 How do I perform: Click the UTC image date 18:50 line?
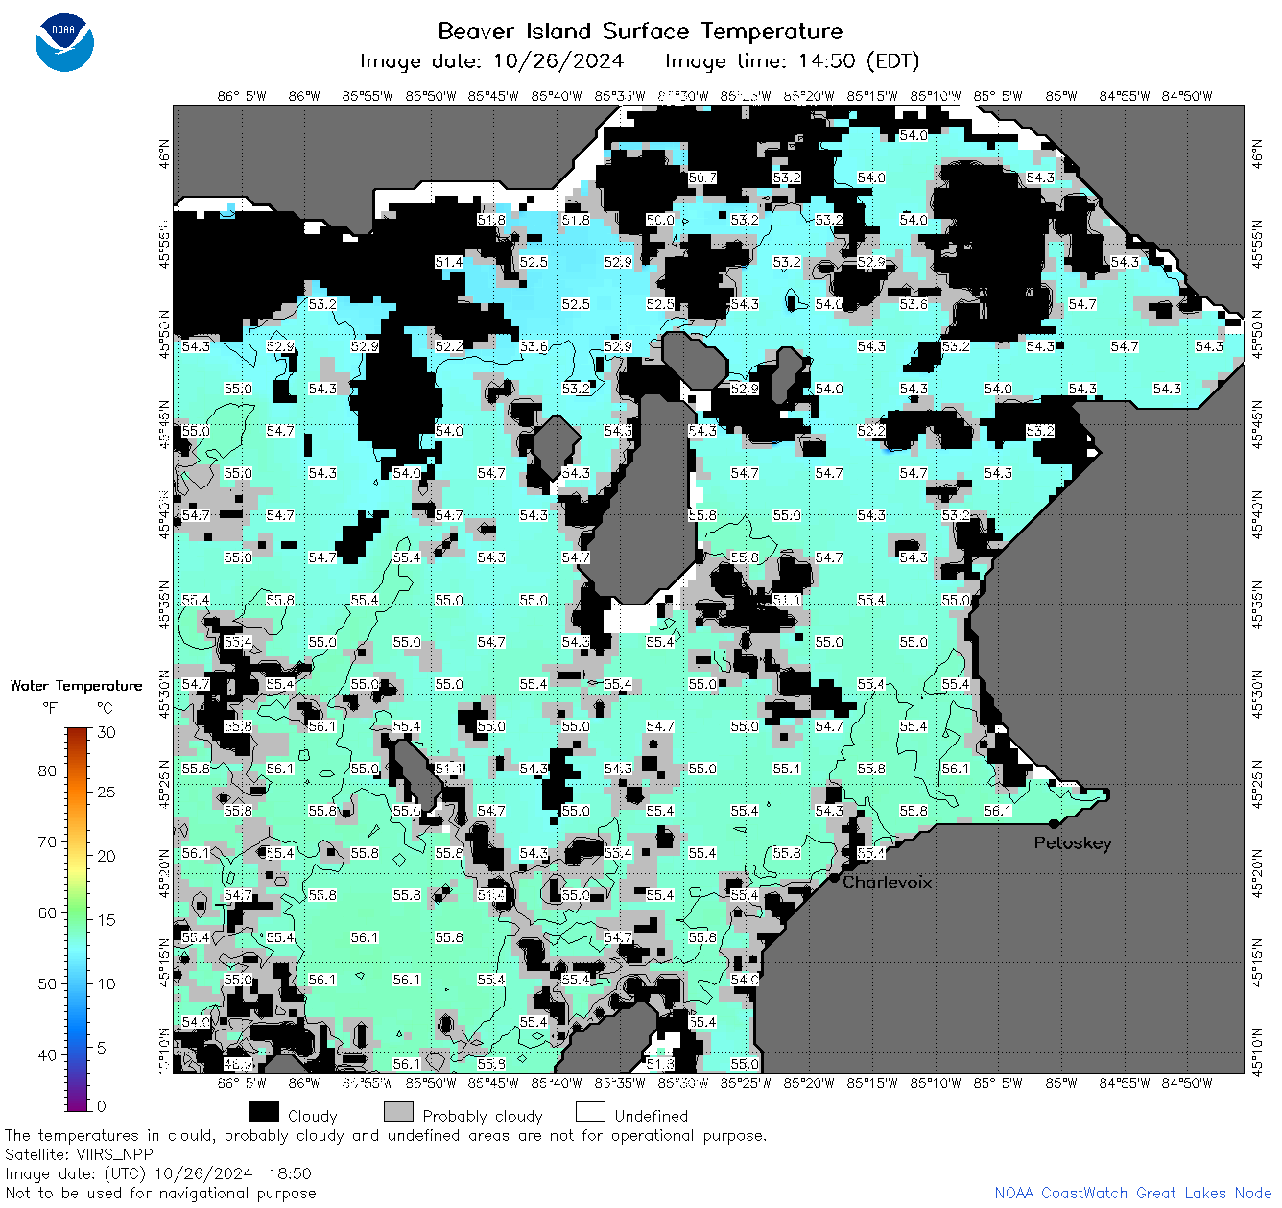[158, 1173]
